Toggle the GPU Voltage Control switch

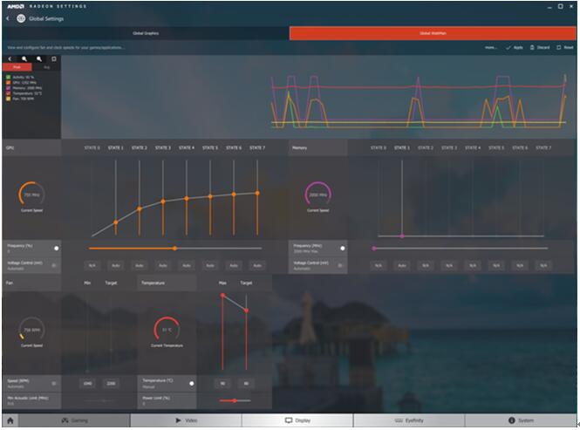pyautogui.click(x=54, y=265)
